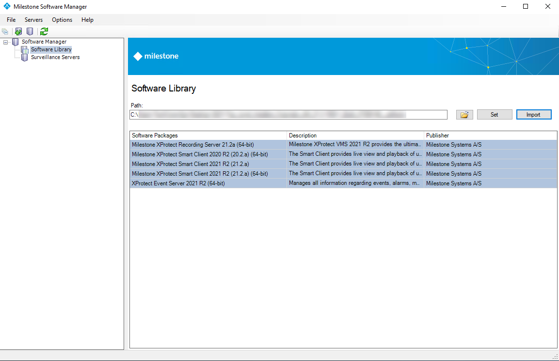Click the browse folder icon beside Path

click(464, 115)
